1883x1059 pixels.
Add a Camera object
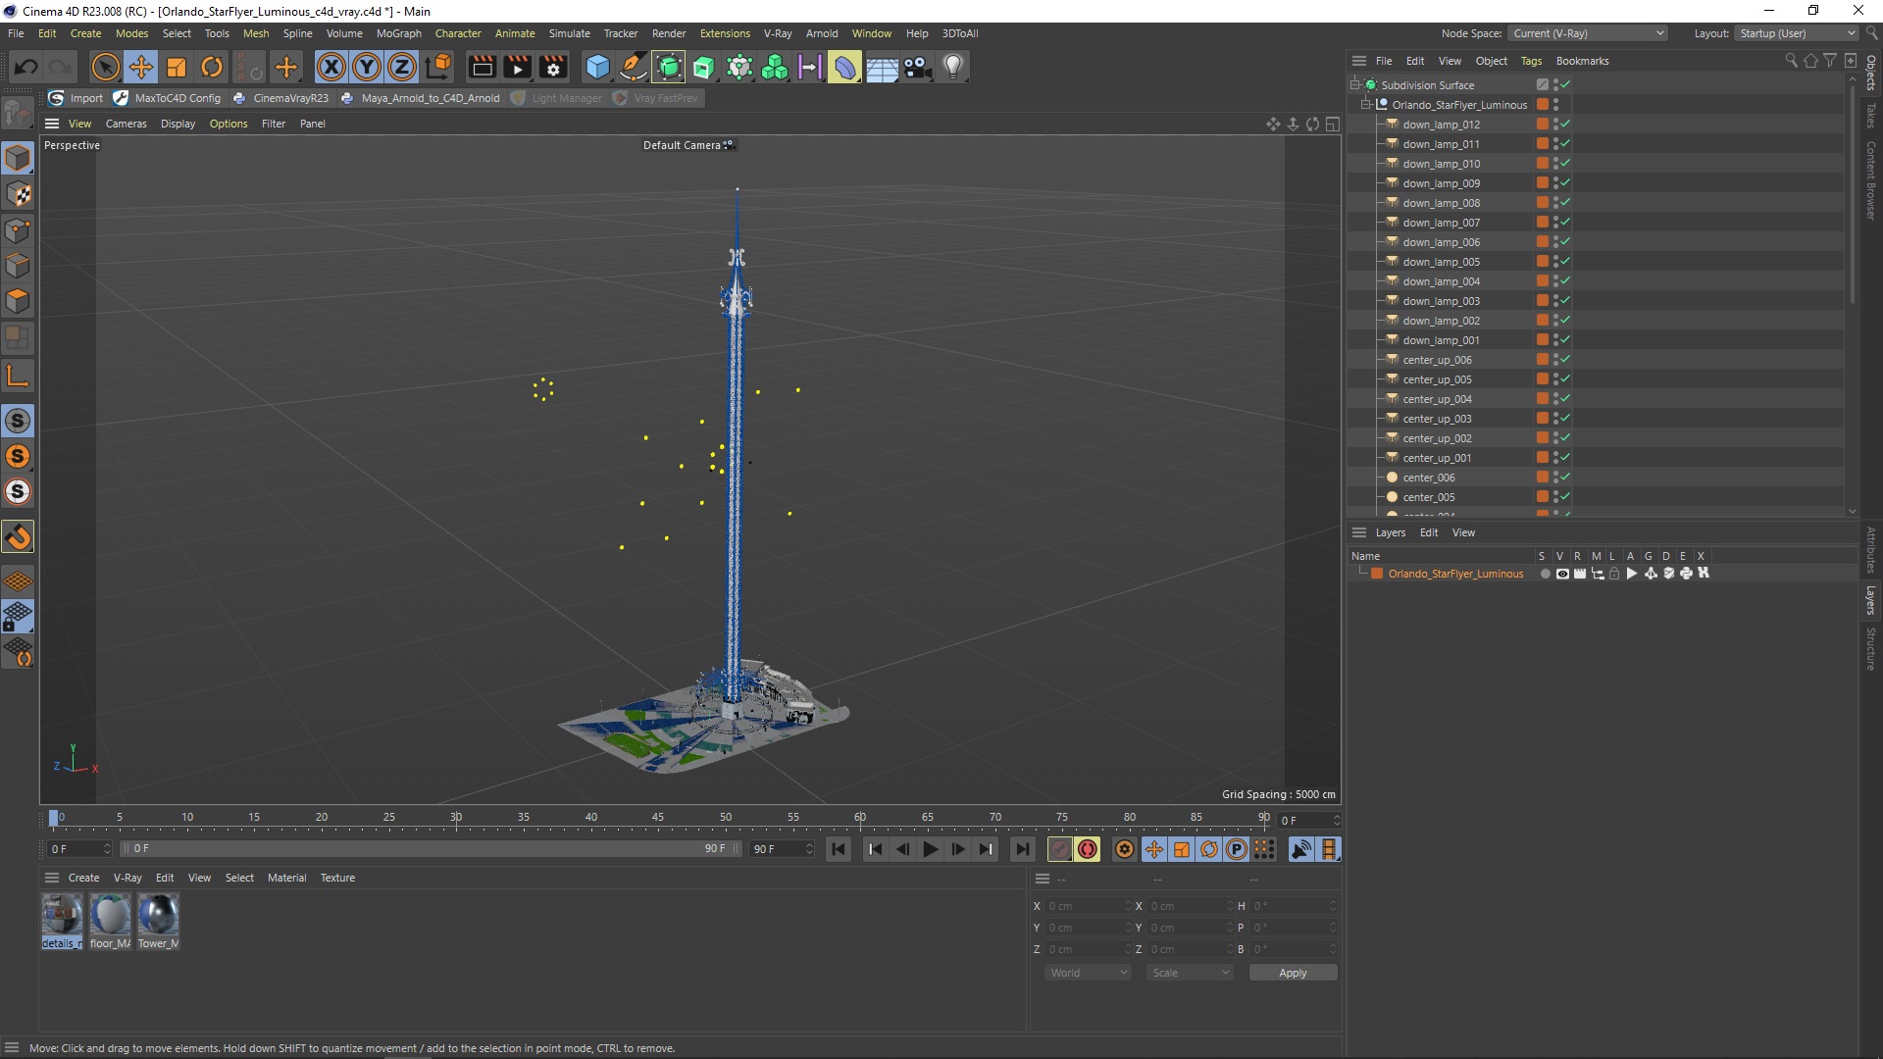(918, 67)
